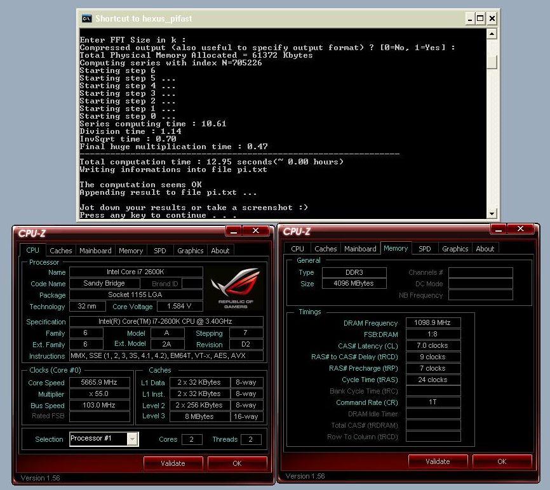Click the Technology value 32 nm

pyautogui.click(x=87, y=306)
